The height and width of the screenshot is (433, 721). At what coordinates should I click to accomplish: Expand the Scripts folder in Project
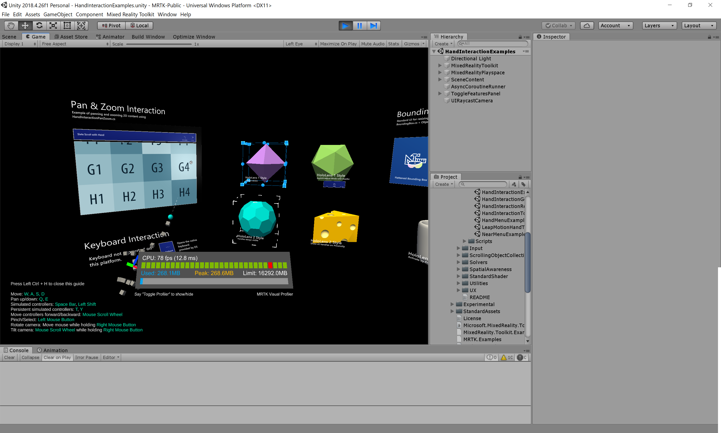coord(464,241)
